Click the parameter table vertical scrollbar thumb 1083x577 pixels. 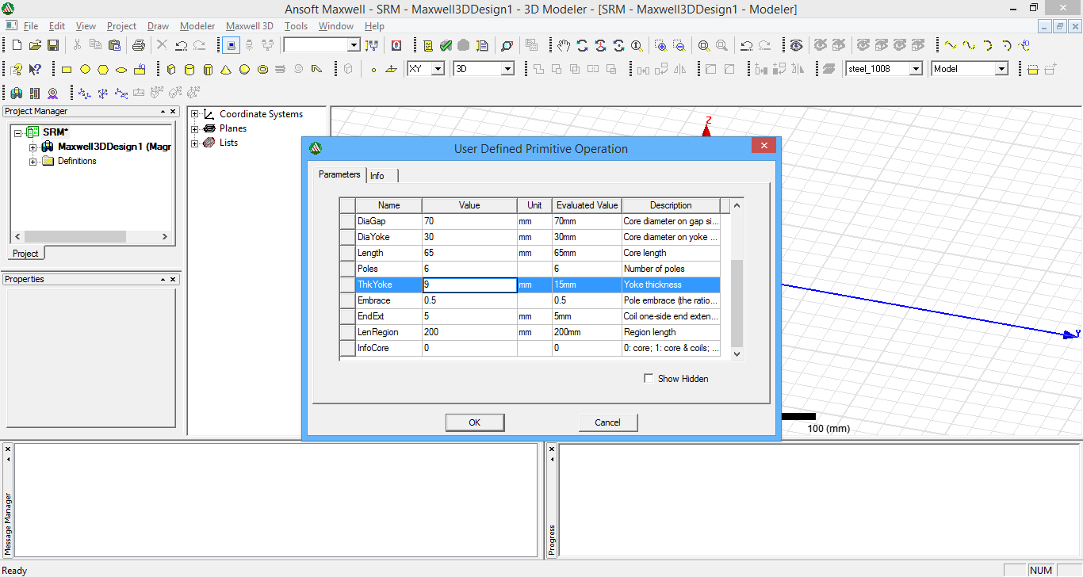(x=737, y=303)
